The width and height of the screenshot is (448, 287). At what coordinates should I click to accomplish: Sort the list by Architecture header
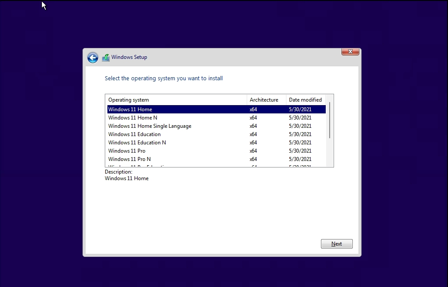pyautogui.click(x=265, y=99)
